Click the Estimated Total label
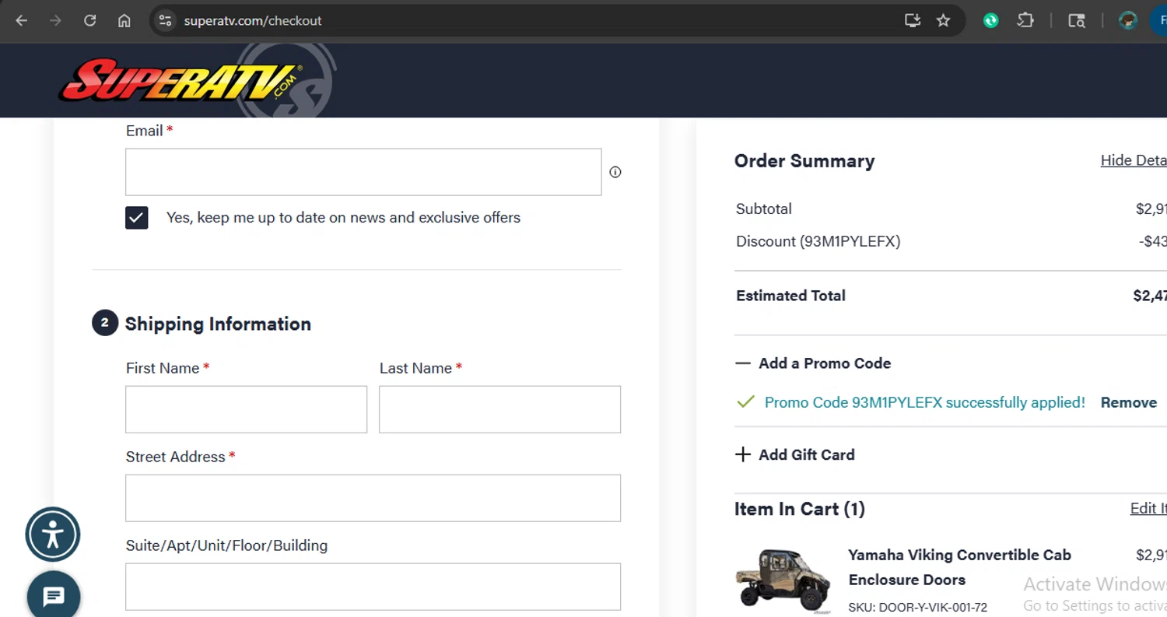This screenshot has height=617, width=1167. pyautogui.click(x=790, y=296)
